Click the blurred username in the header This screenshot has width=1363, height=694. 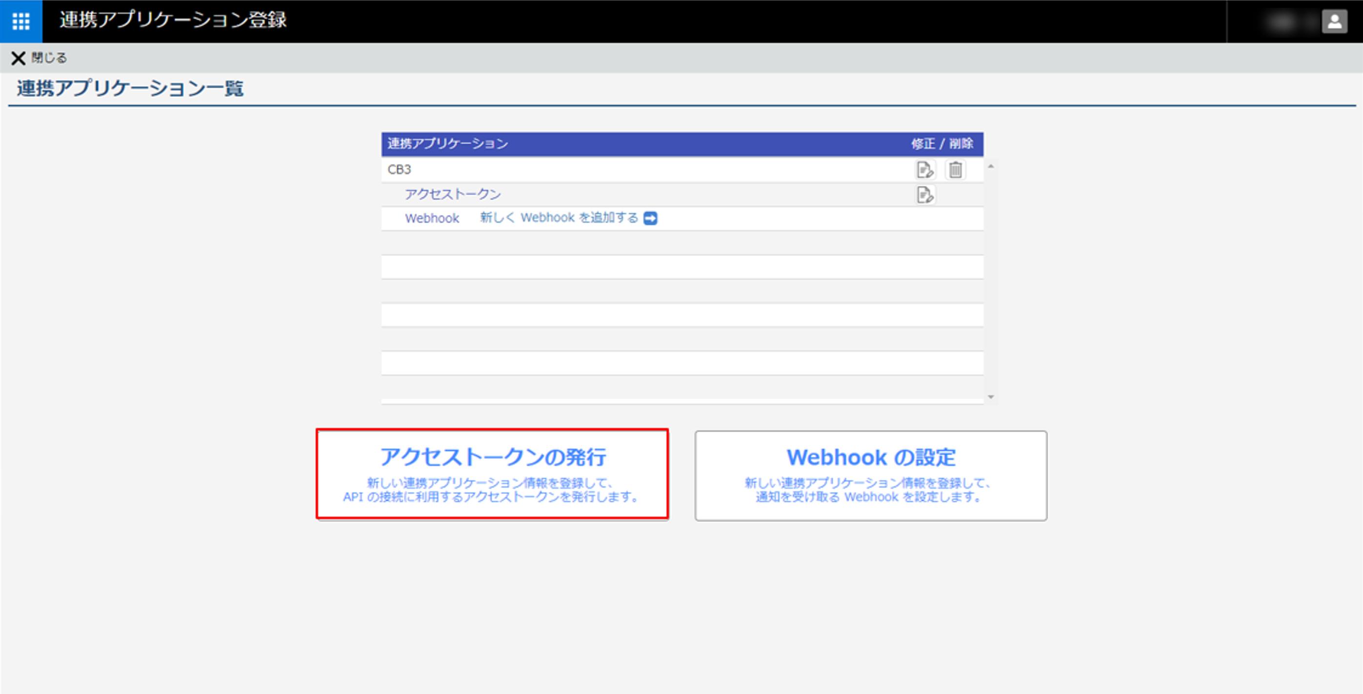[1283, 21]
